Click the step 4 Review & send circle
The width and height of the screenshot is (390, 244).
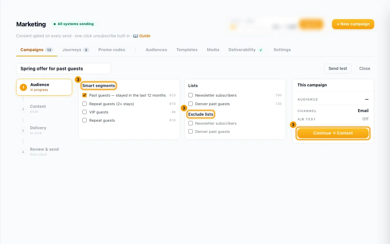[23, 152]
